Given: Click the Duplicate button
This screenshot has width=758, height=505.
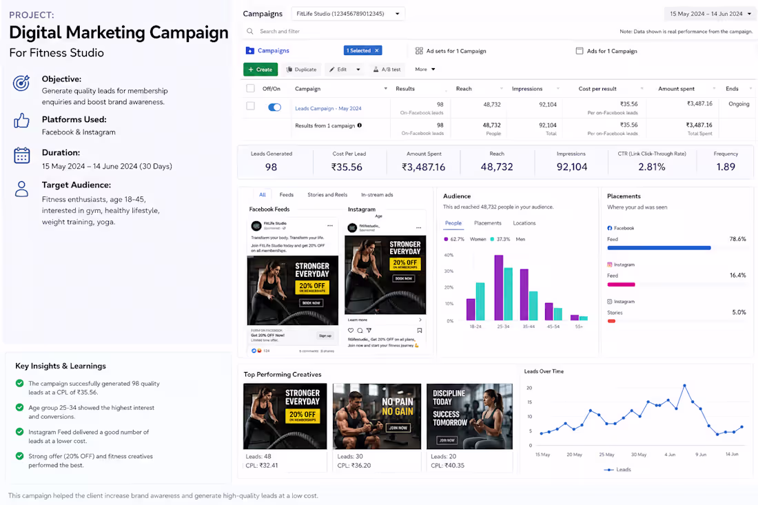Looking at the screenshot, I should click(301, 70).
